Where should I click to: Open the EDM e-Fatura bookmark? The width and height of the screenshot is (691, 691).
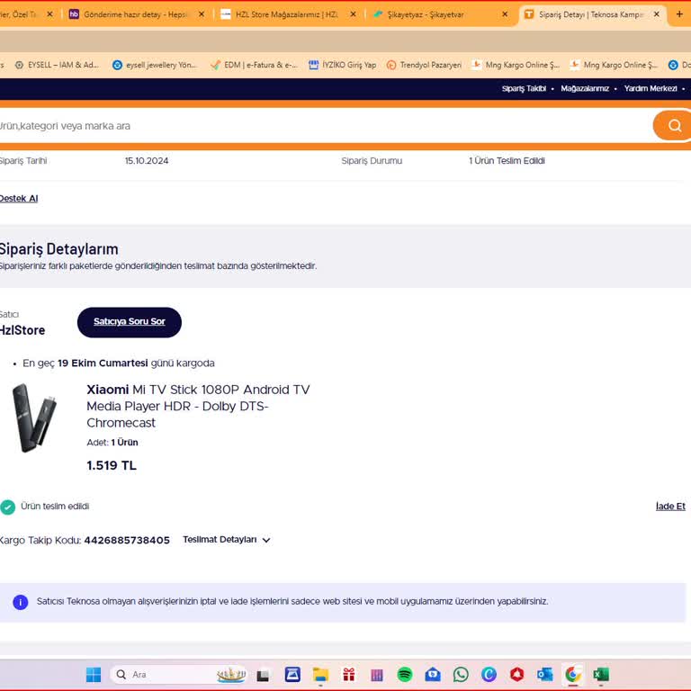255,65
